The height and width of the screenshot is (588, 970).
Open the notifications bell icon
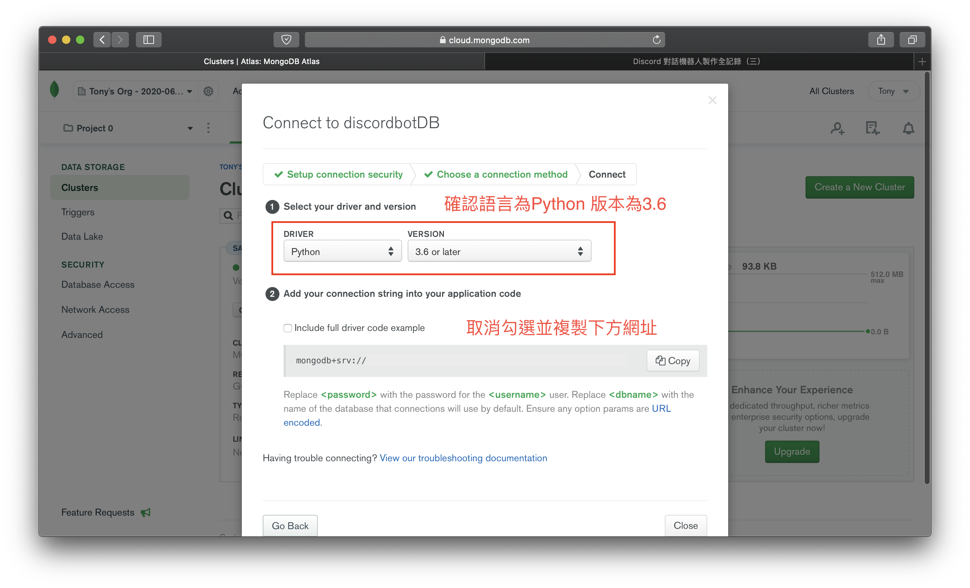tap(908, 128)
